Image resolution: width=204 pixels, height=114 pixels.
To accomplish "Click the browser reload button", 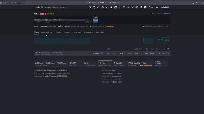I will point(6,3).
